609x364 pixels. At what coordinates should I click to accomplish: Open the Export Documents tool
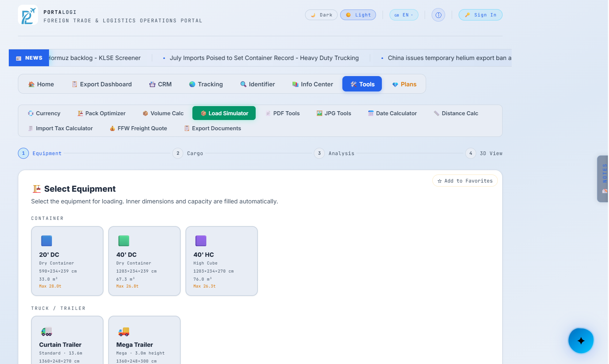click(213, 128)
